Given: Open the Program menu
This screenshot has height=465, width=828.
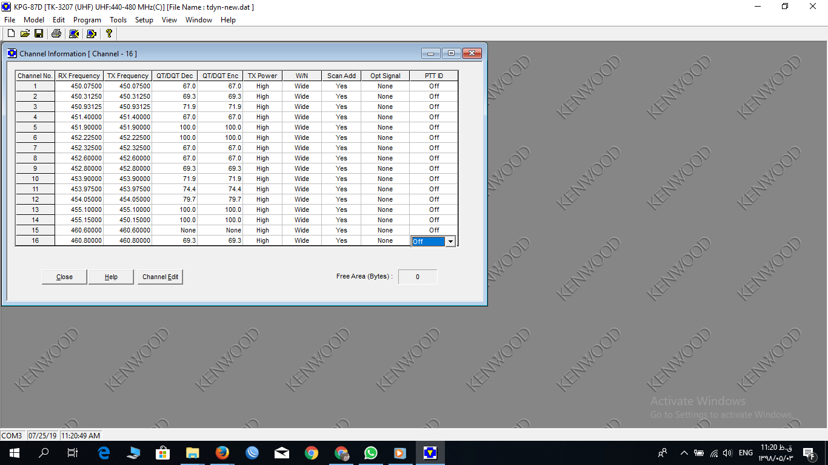Looking at the screenshot, I should [87, 20].
